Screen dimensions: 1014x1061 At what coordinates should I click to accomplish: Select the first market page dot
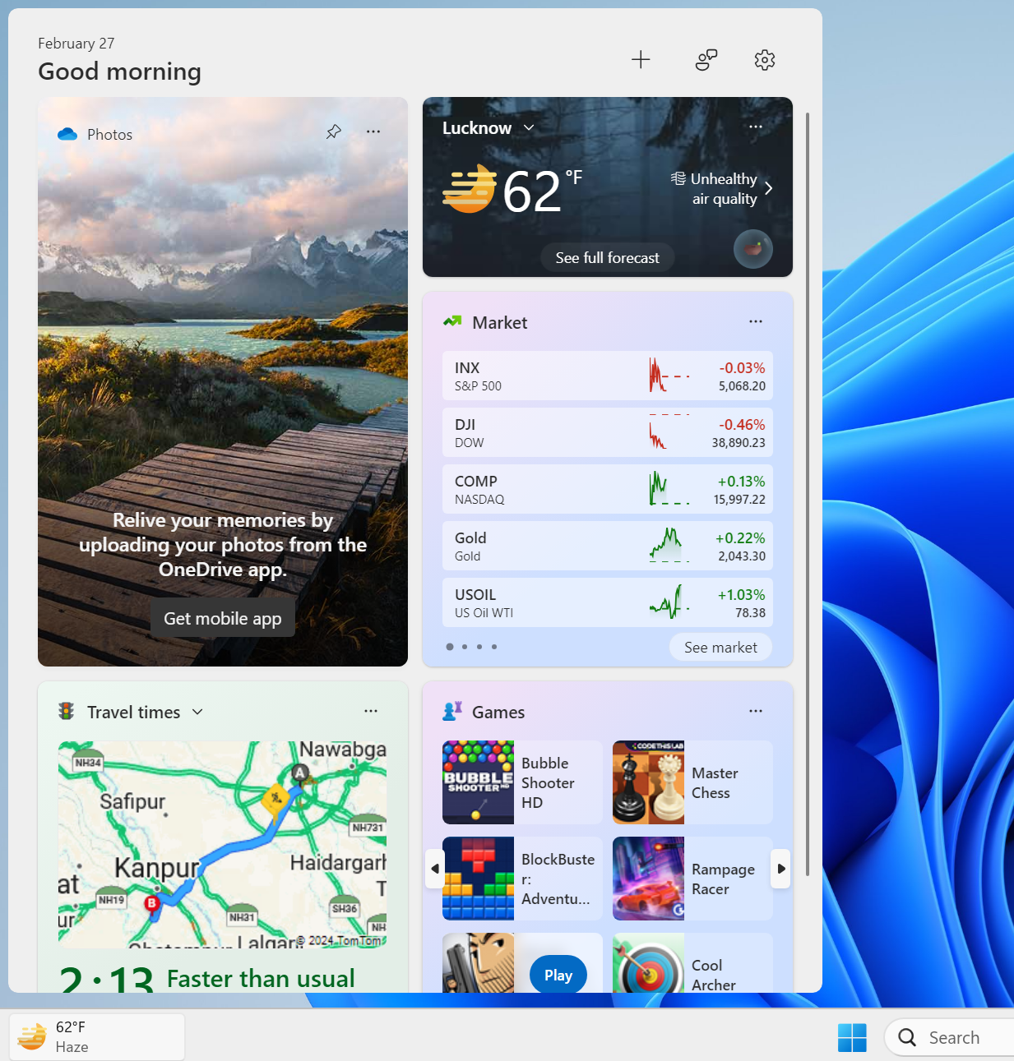tap(450, 647)
